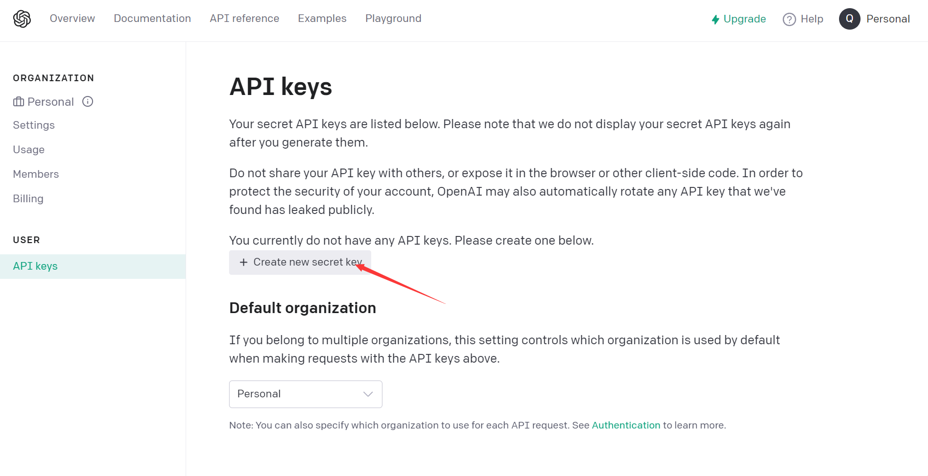Follow the Authentication link
Image resolution: width=928 pixels, height=476 pixels.
[626, 425]
